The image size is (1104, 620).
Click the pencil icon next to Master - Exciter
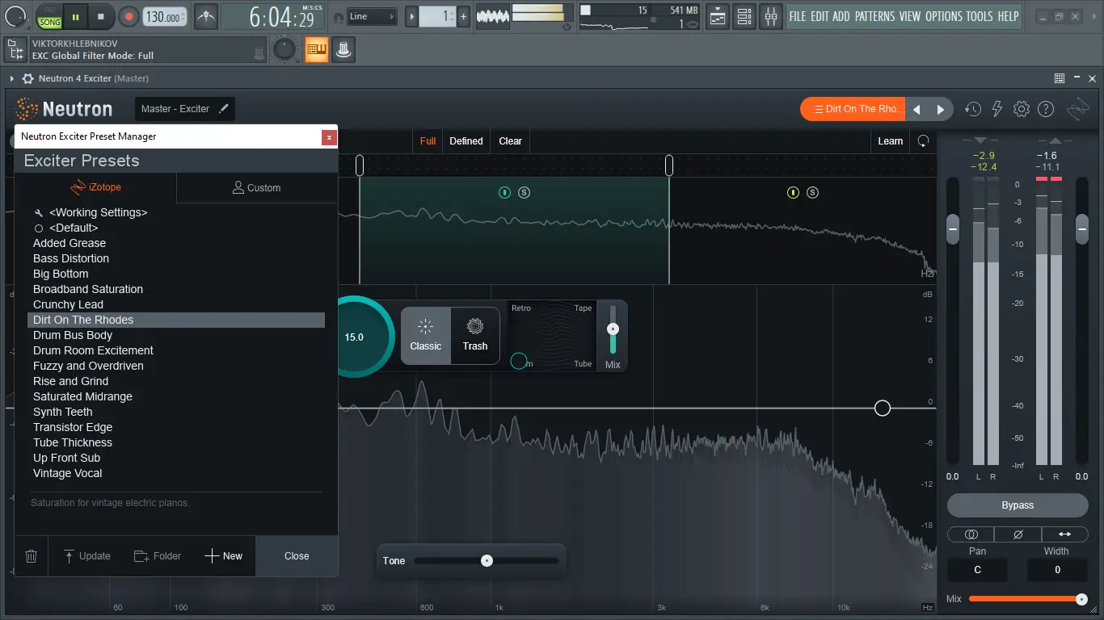coord(223,108)
